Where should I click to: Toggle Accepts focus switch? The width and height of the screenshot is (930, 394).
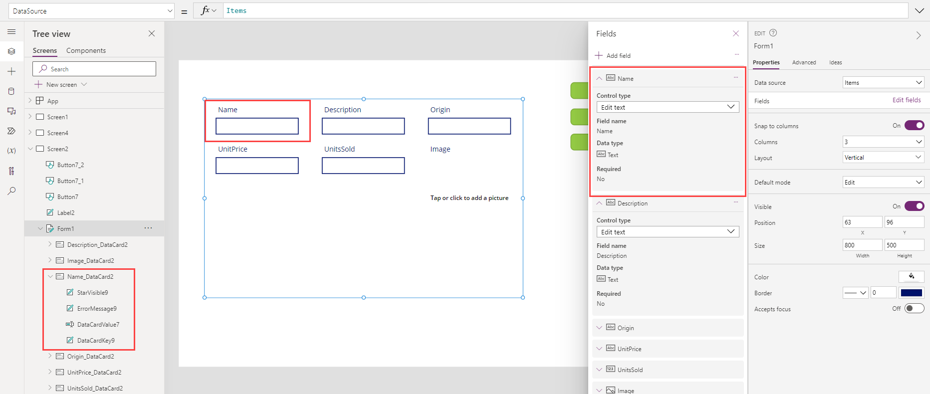point(914,308)
